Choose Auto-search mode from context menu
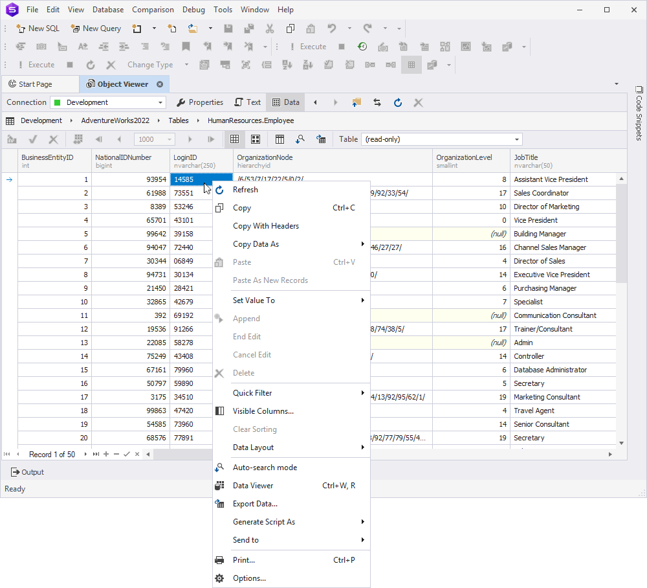This screenshot has height=588, width=647. (291, 467)
